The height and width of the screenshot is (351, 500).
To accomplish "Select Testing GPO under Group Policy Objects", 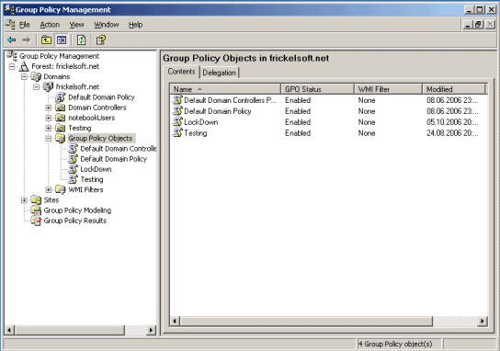I will click(92, 179).
